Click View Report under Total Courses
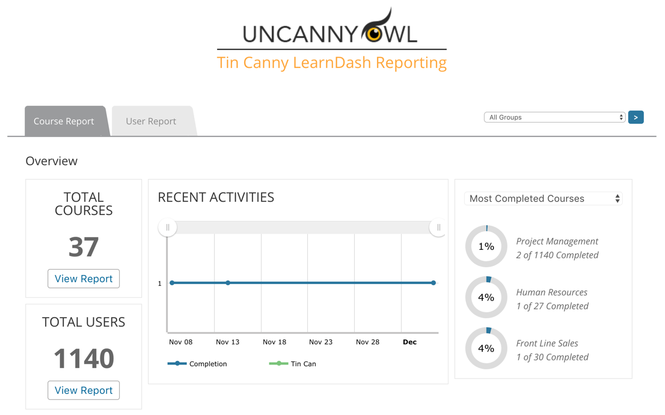 tap(84, 279)
